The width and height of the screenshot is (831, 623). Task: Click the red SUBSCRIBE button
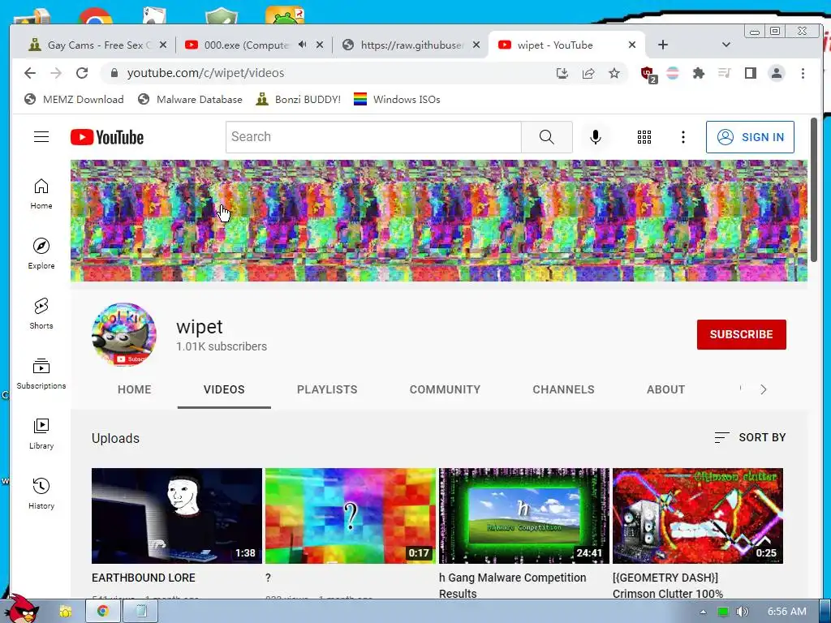coord(742,334)
